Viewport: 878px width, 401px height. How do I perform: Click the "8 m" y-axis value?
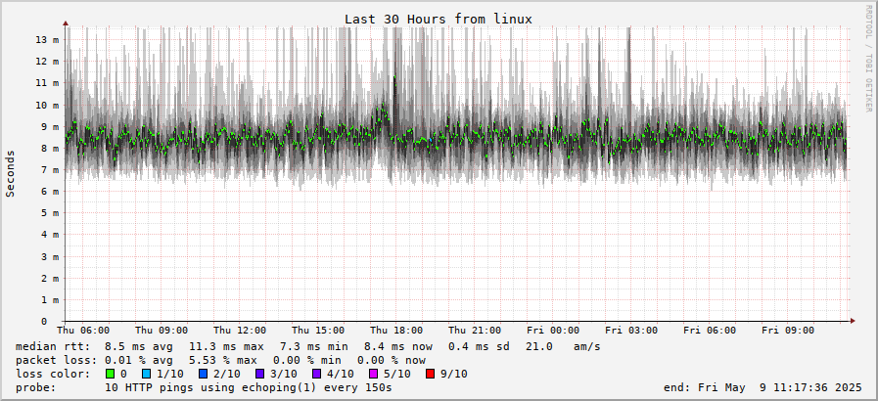(50, 149)
